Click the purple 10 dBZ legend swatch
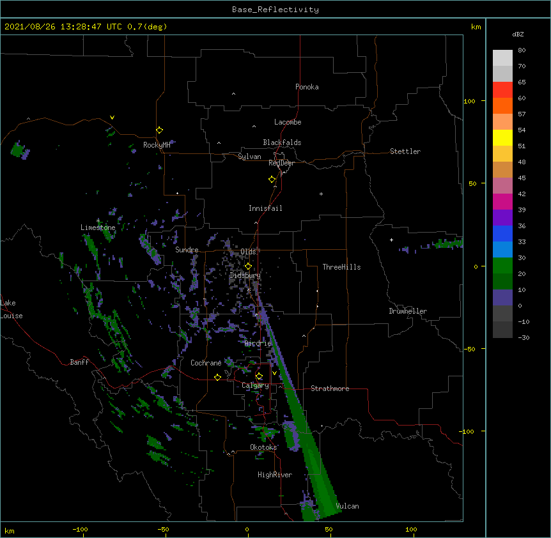551x538 pixels. (502, 298)
